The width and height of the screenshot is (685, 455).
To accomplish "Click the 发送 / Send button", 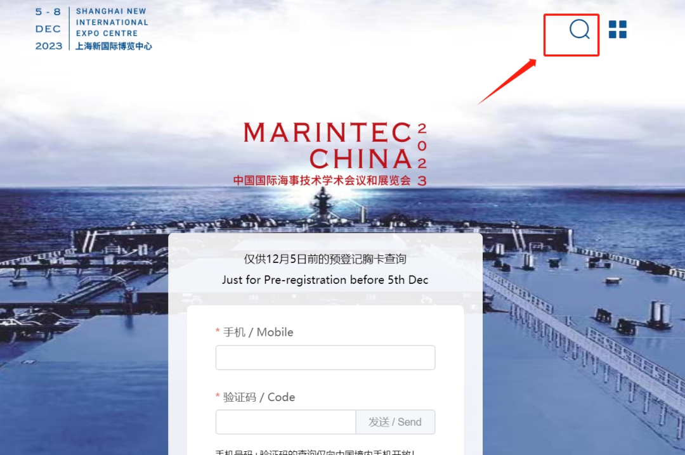I will [x=395, y=422].
